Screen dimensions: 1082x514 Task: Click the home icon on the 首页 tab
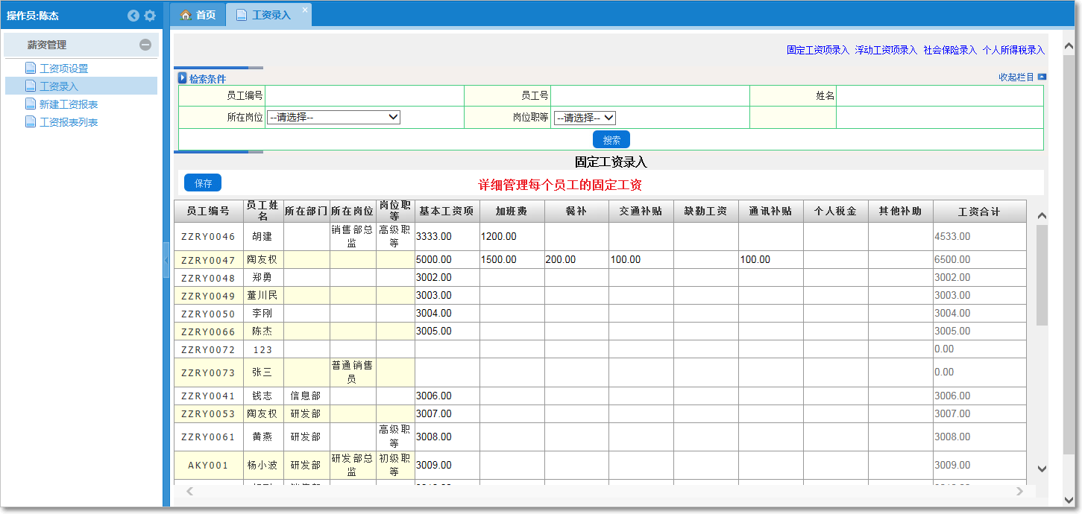tap(187, 13)
